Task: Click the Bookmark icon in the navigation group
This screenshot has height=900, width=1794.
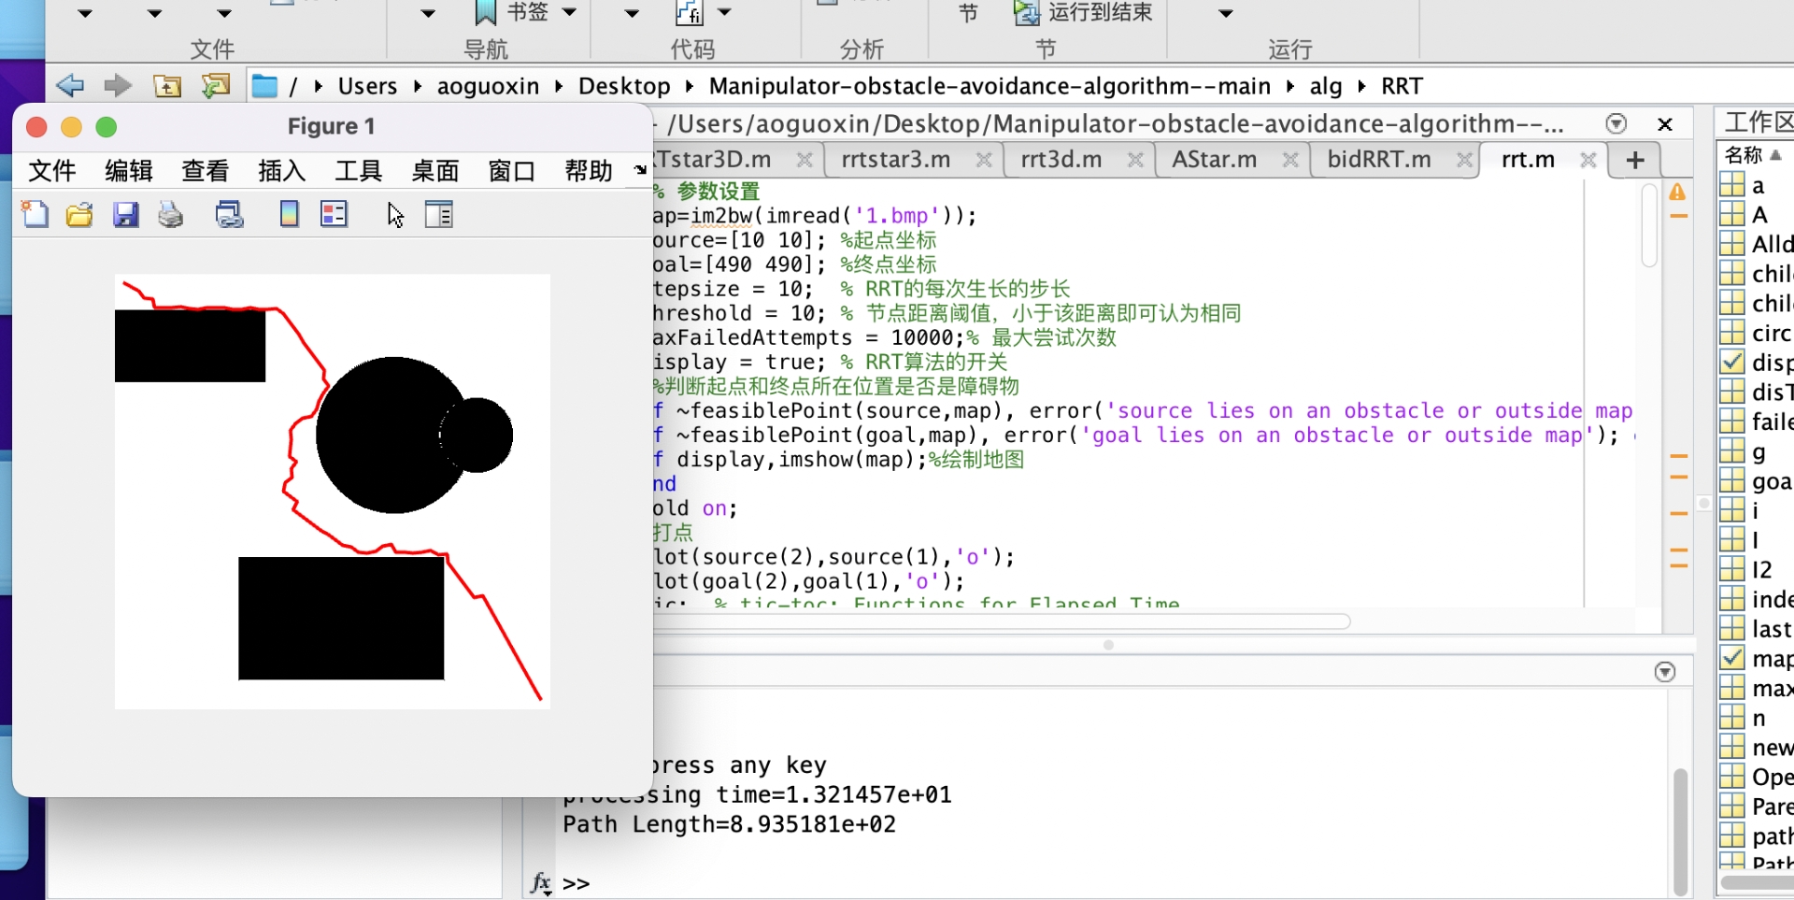Action: (x=486, y=13)
